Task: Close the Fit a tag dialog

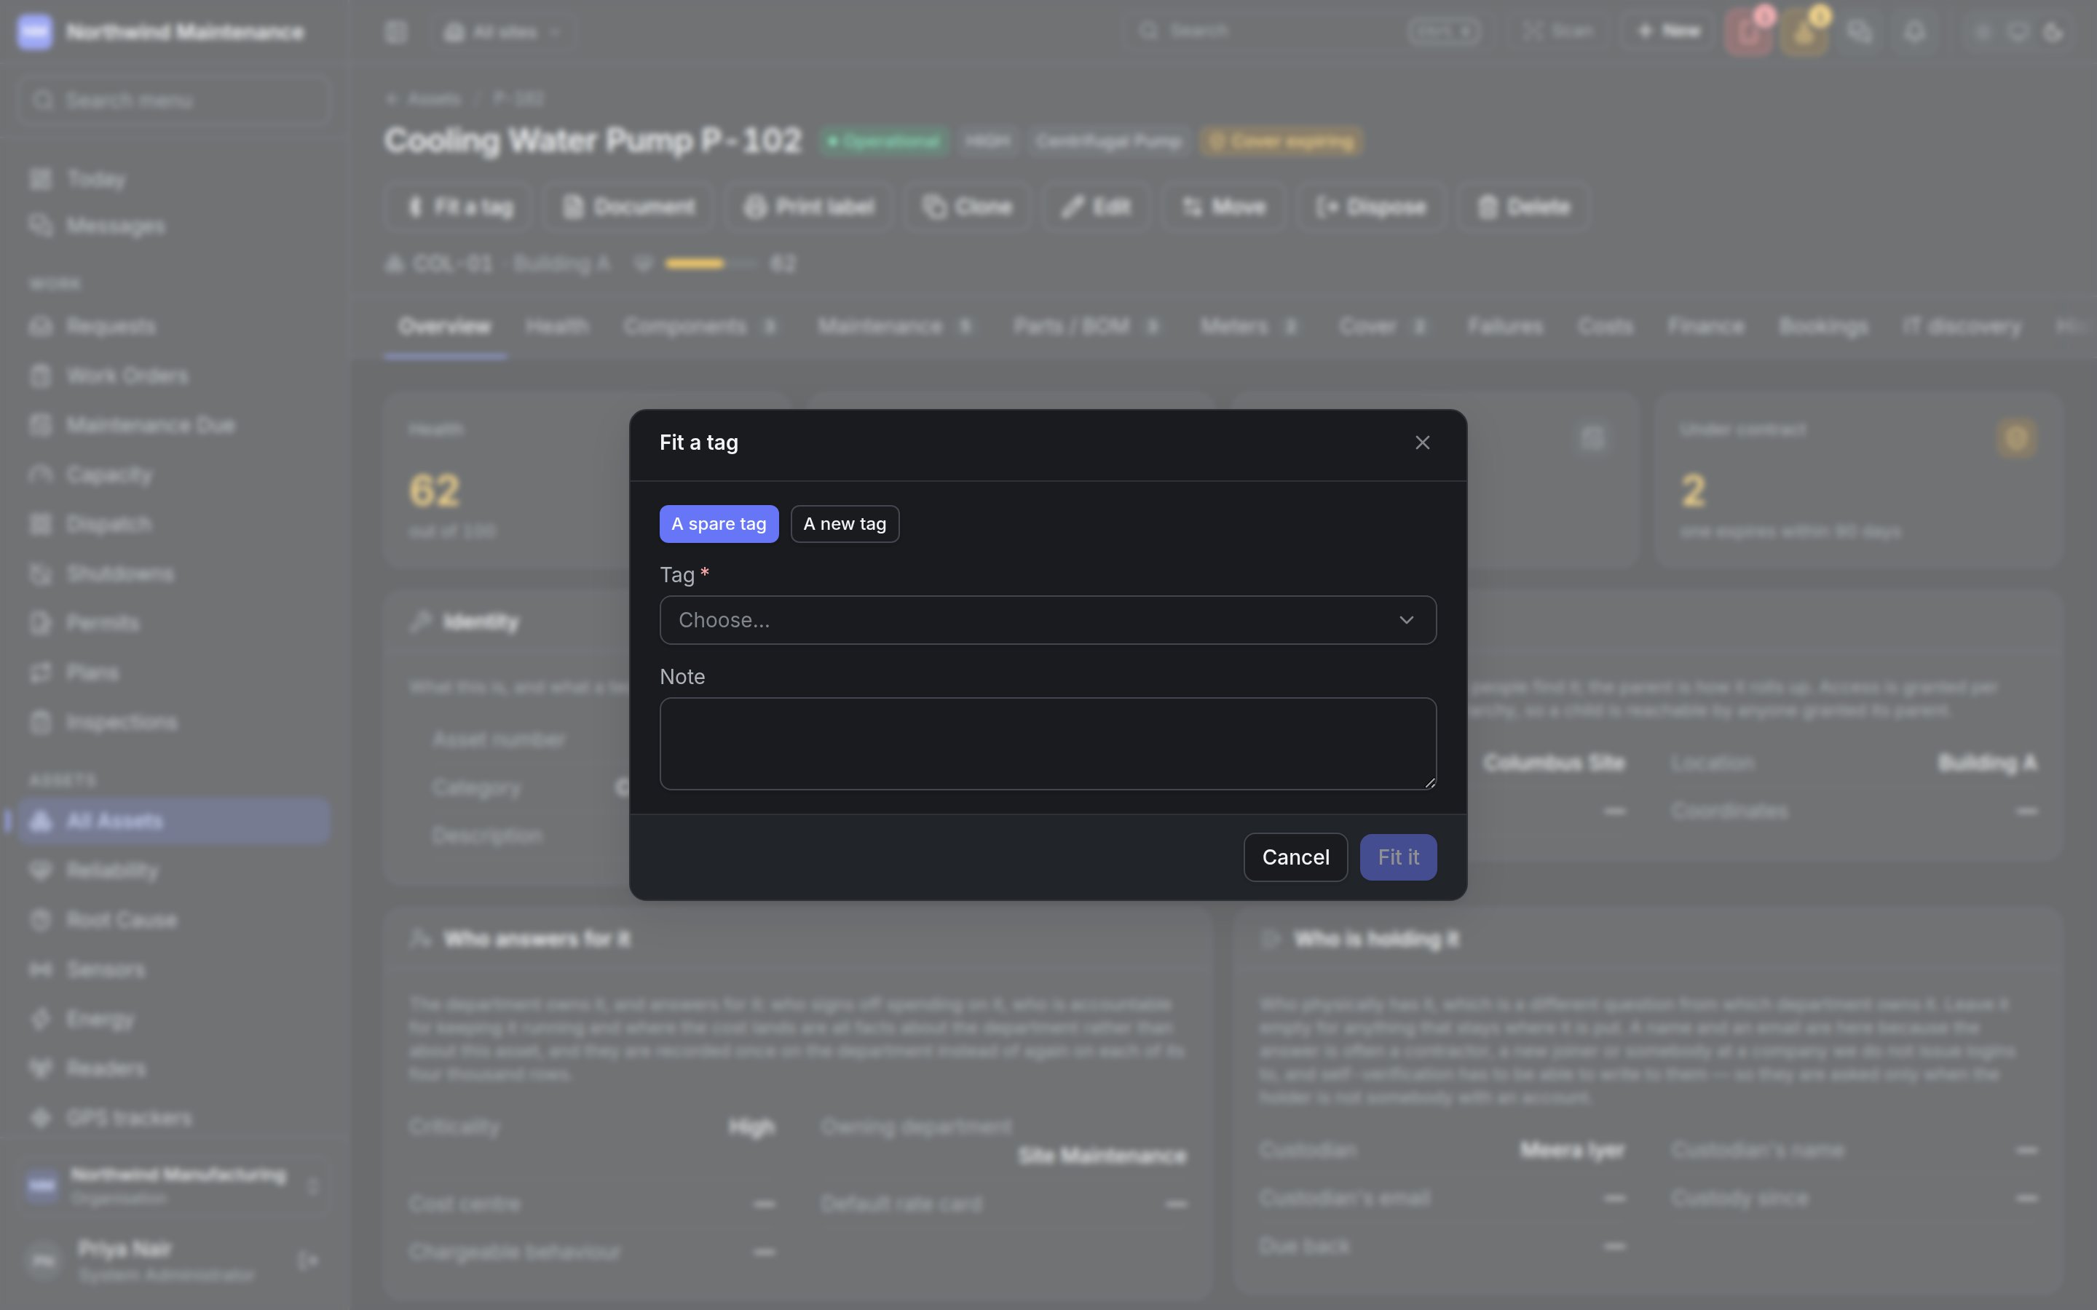Action: (x=1422, y=442)
